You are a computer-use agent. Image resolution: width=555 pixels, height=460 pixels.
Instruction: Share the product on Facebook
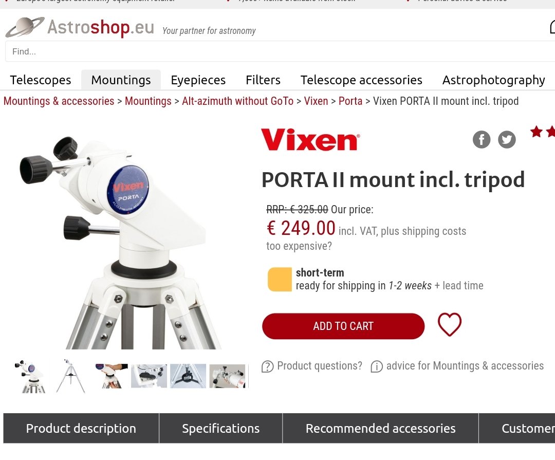pos(482,139)
